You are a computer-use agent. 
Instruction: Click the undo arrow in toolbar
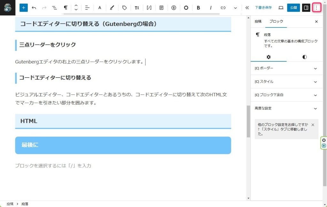point(34,8)
